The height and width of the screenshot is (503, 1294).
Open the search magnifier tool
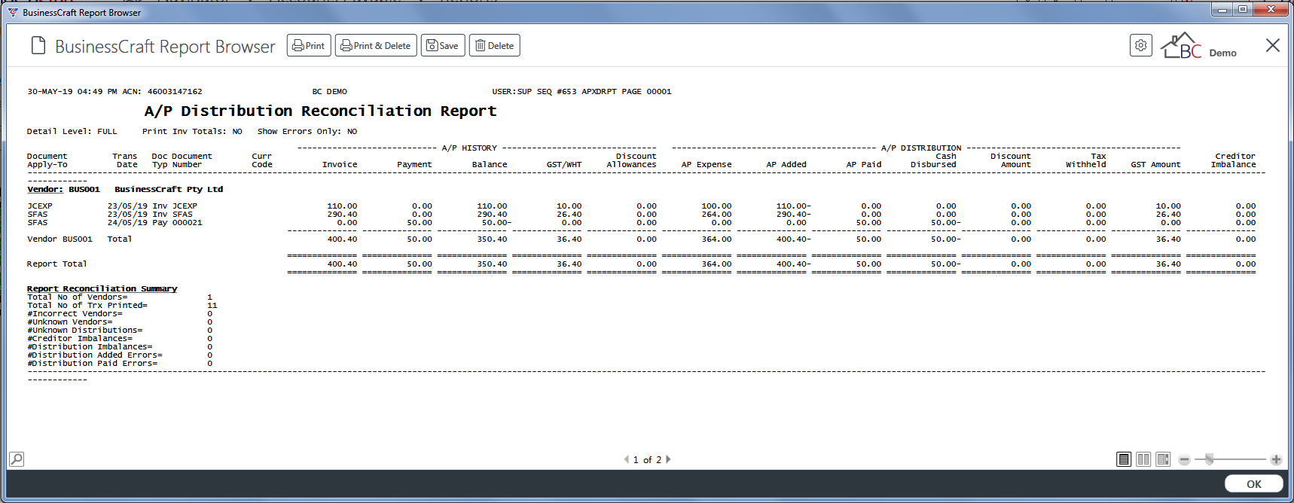point(17,459)
